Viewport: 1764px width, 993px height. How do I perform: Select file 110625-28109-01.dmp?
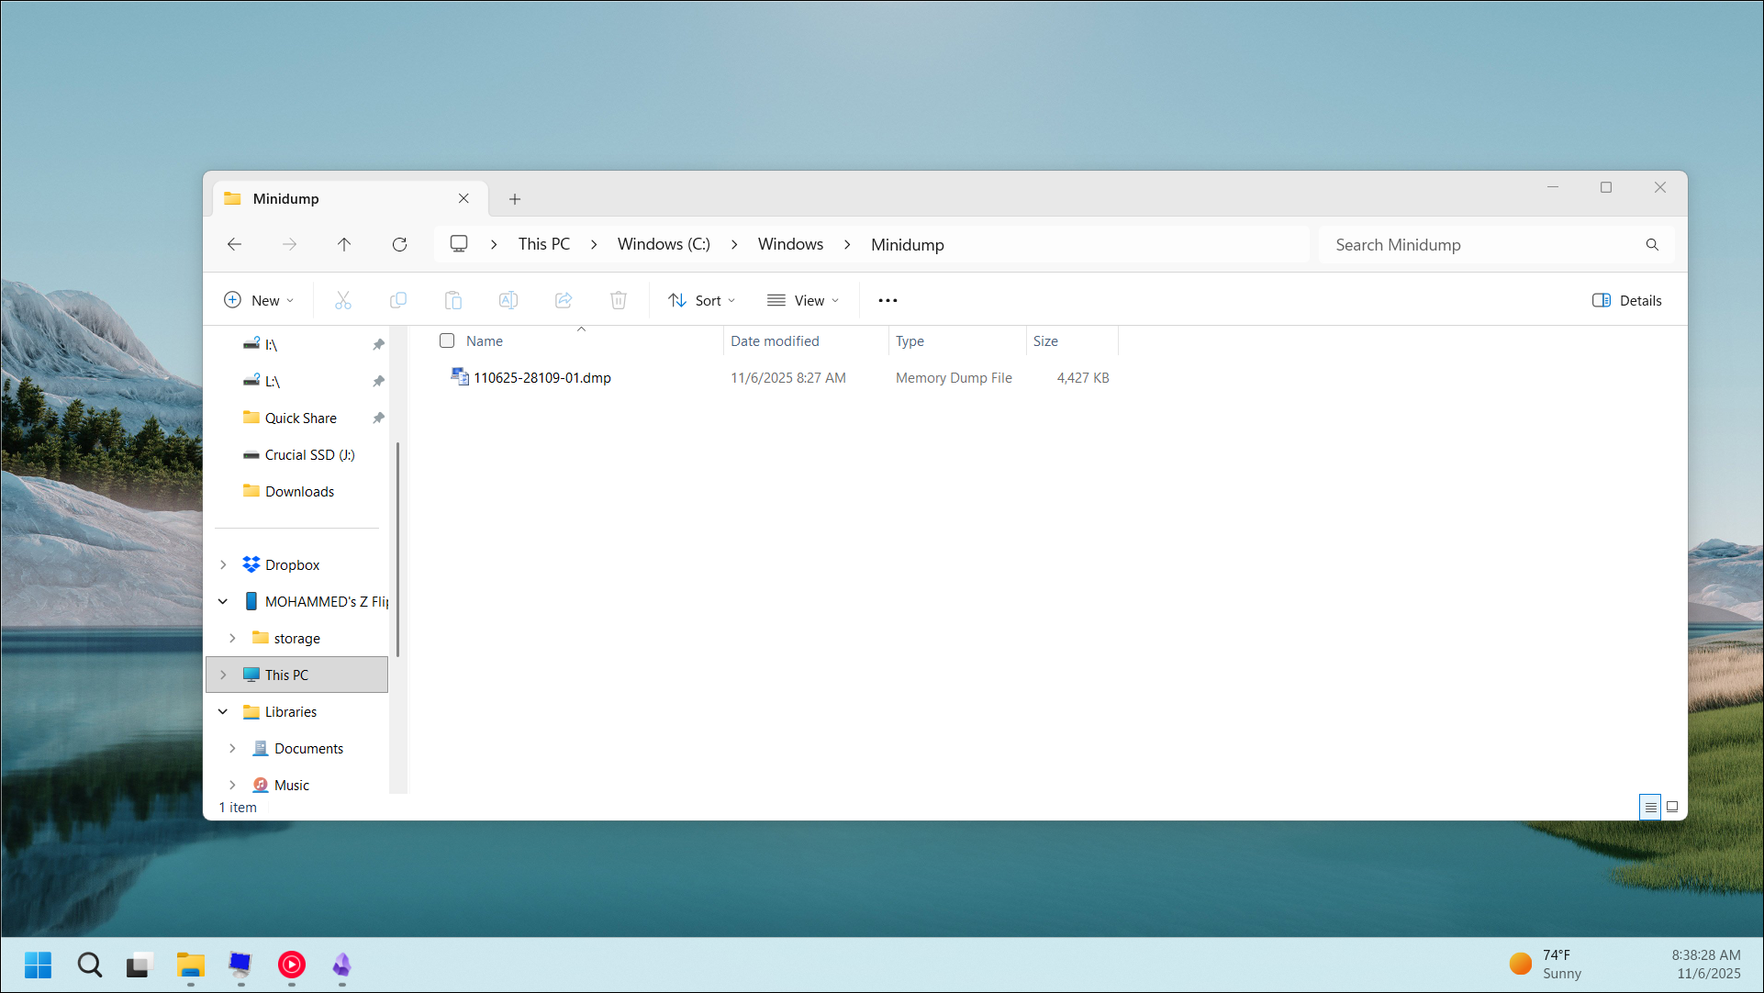tap(541, 377)
